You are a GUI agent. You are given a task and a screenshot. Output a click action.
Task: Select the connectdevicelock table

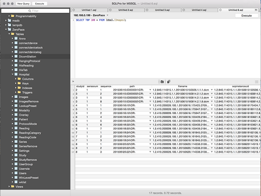point(31,47)
